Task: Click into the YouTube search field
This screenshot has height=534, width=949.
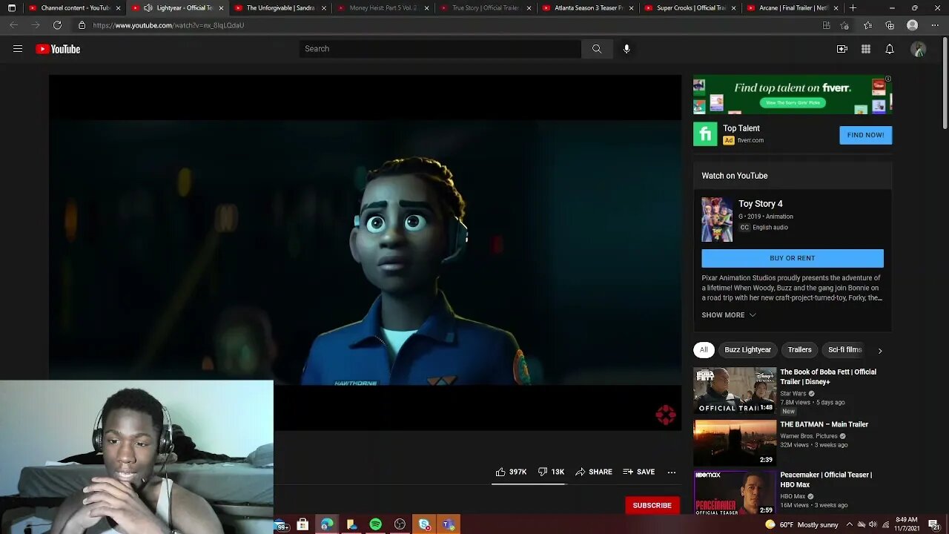Action: (x=440, y=49)
